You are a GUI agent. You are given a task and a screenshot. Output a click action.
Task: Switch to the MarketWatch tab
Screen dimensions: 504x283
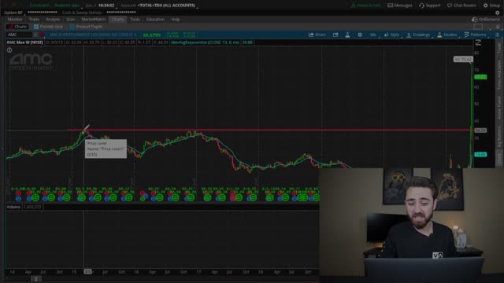tap(94, 19)
